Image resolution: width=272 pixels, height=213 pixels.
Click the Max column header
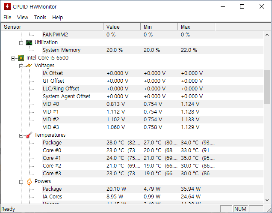pos(196,27)
